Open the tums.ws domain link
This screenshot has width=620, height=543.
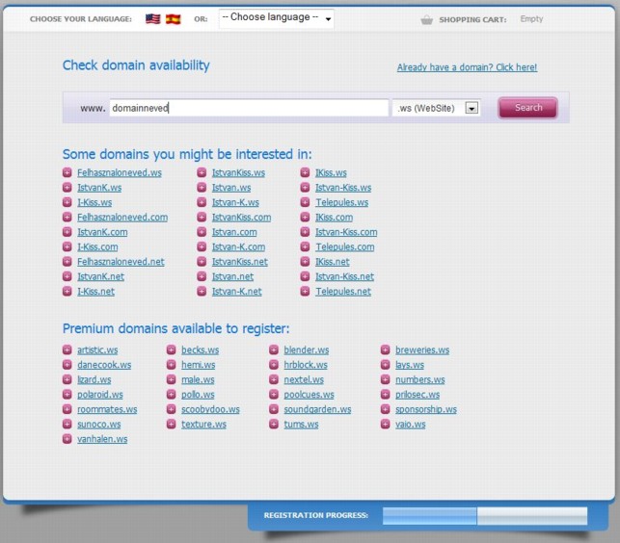[x=301, y=425]
